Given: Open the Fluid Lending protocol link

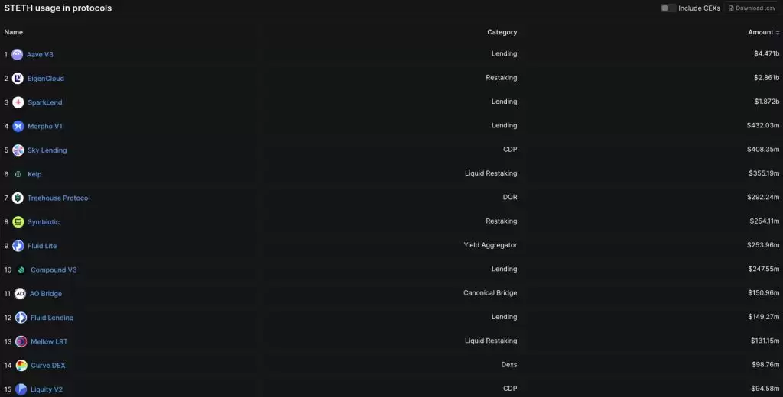Looking at the screenshot, I should (52, 318).
